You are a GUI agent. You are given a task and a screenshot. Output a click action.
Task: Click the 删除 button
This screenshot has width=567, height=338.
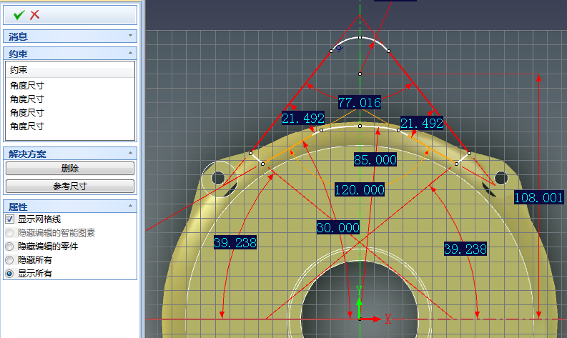[70, 168]
